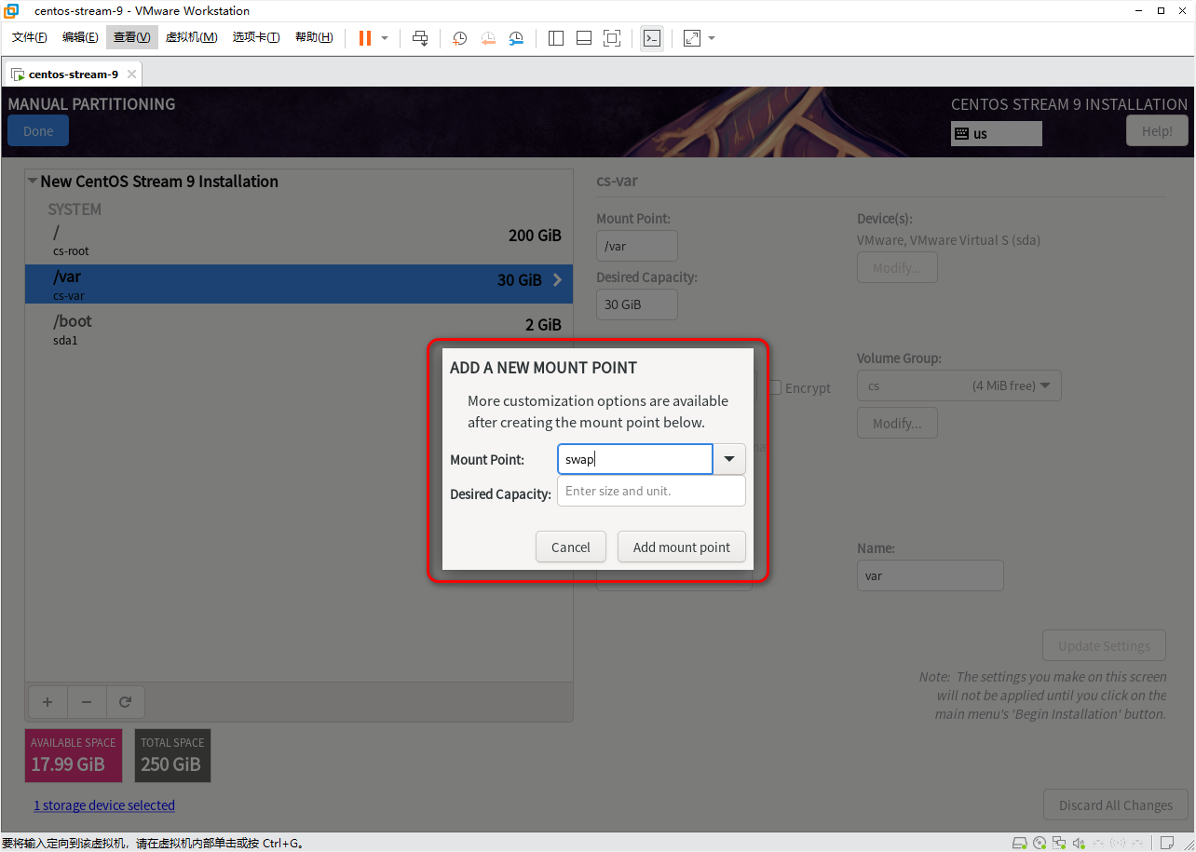
Task: Click Modify button under Device(s)
Action: tap(897, 268)
